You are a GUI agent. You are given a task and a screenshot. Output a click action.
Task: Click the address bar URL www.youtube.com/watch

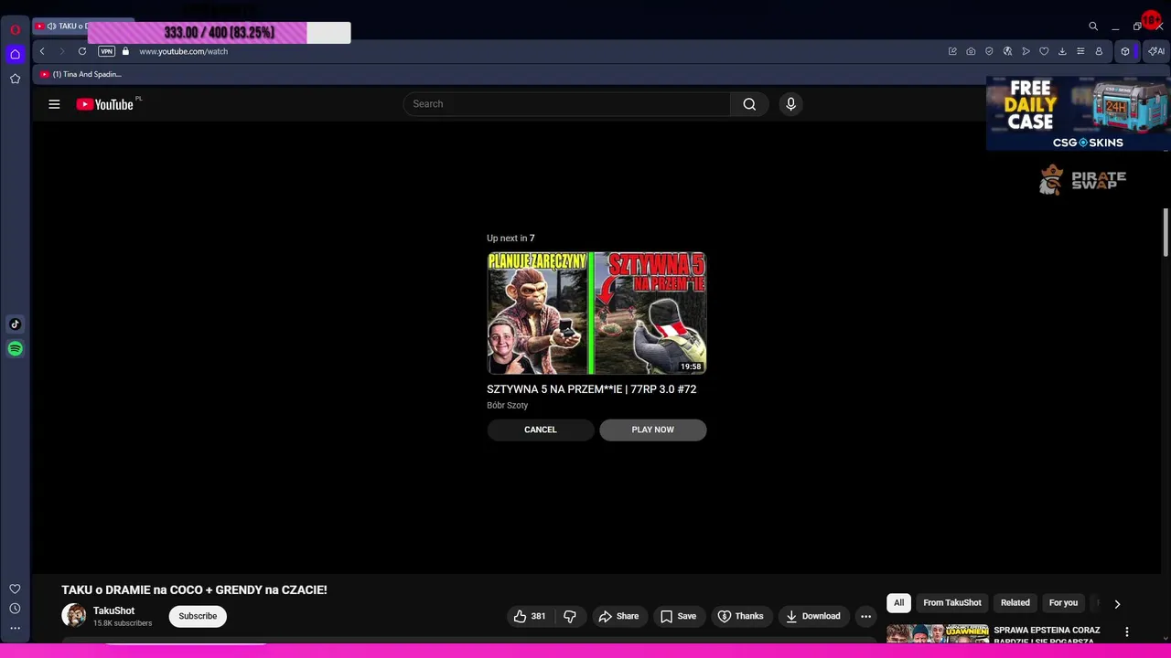(x=183, y=51)
